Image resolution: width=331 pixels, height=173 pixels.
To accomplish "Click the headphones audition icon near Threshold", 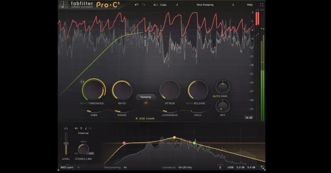I will tap(82, 82).
